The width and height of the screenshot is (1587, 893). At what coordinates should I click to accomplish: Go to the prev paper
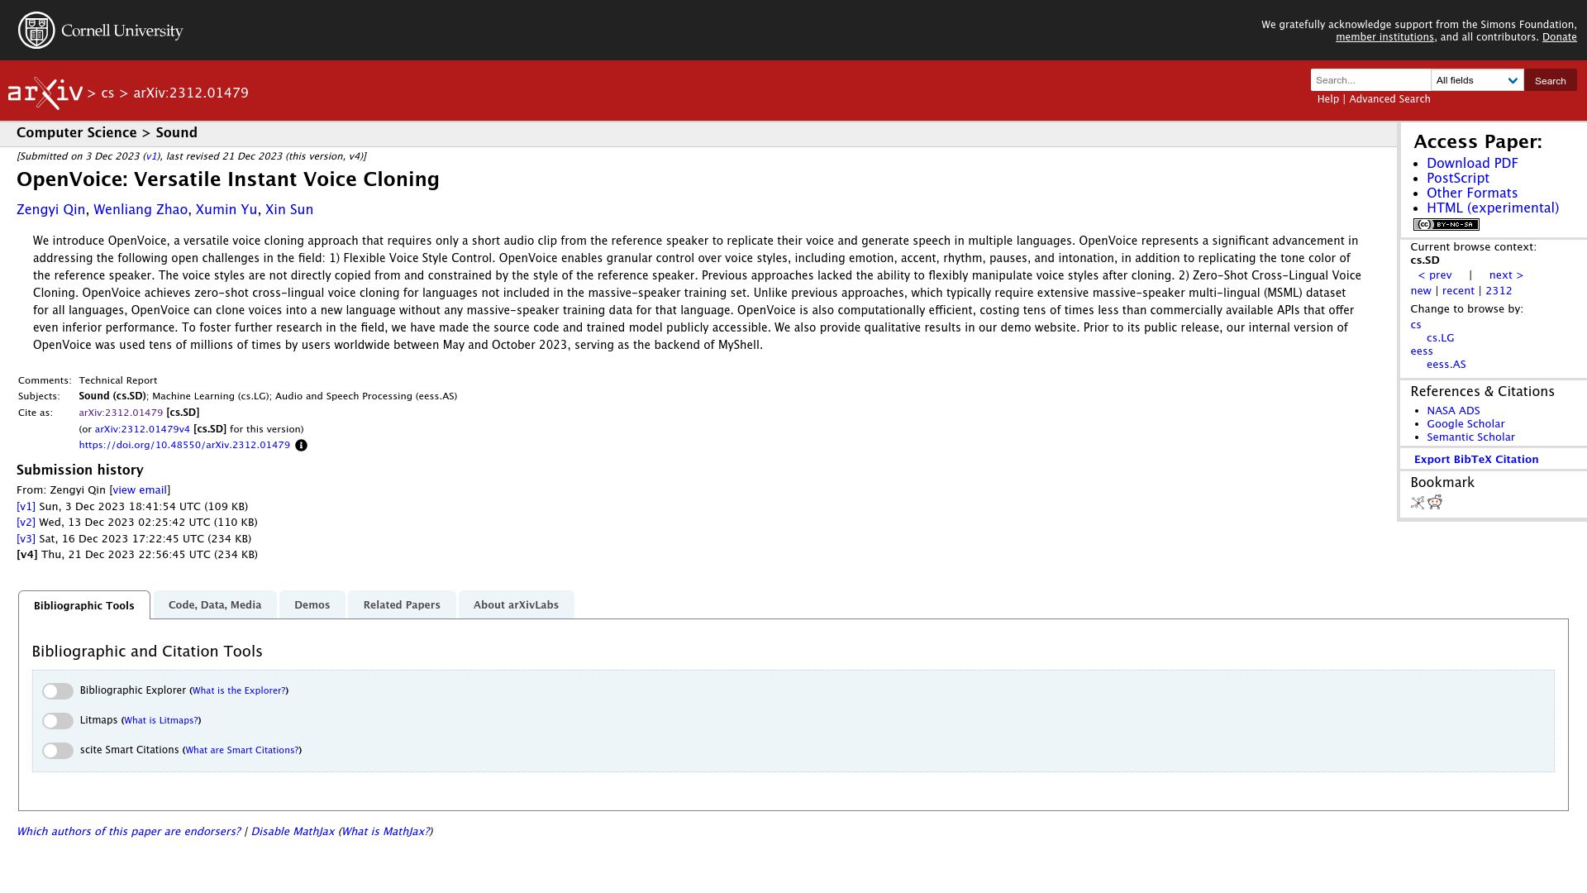(x=1435, y=275)
